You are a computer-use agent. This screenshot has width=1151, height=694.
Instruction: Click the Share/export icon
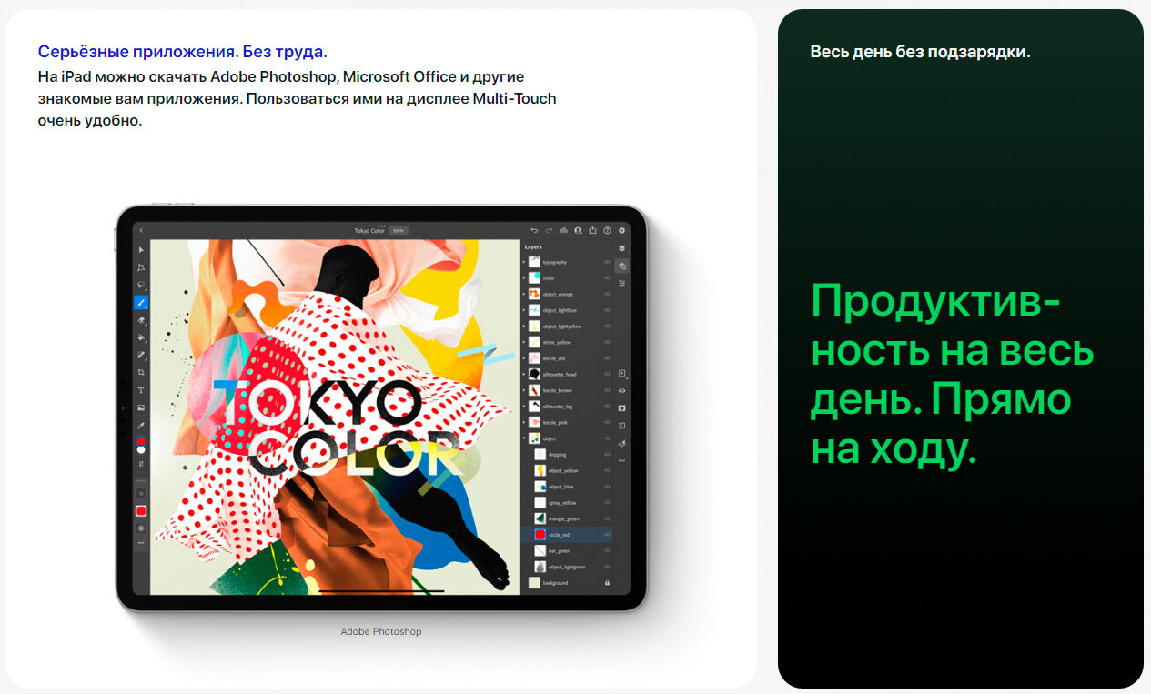point(592,230)
